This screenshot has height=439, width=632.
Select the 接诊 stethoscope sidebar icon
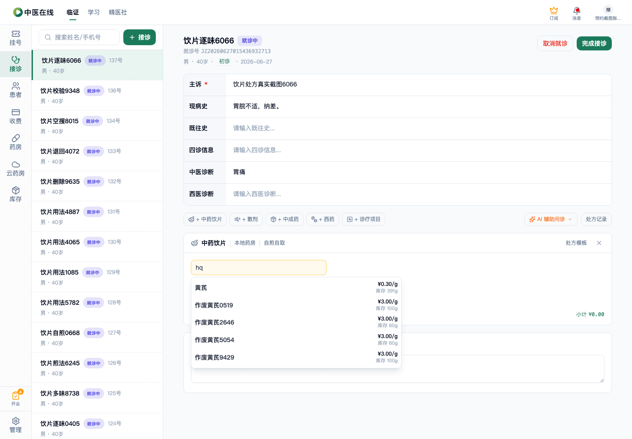point(15,64)
